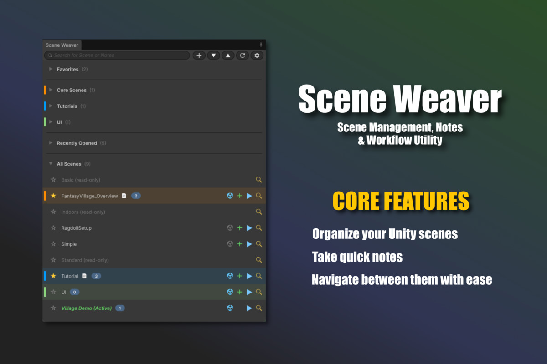Select the FantasyVillage_Overview scene name
The height and width of the screenshot is (364, 547).
(x=90, y=196)
